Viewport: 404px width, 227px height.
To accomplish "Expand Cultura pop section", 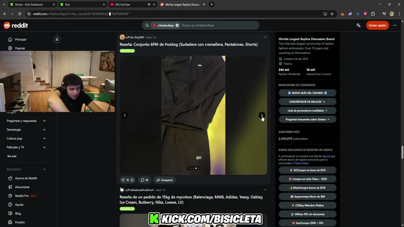I will point(27,138).
